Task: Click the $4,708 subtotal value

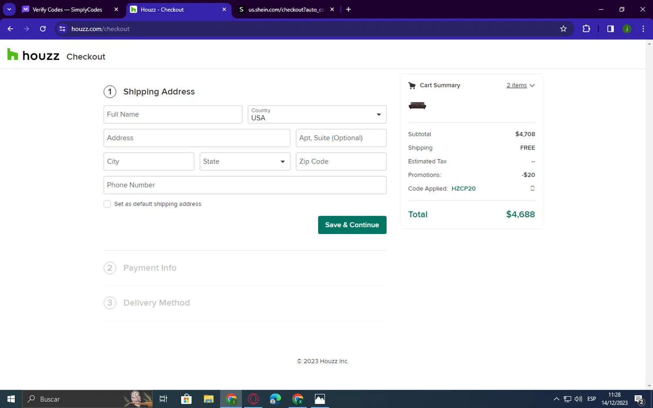Action: click(525, 134)
